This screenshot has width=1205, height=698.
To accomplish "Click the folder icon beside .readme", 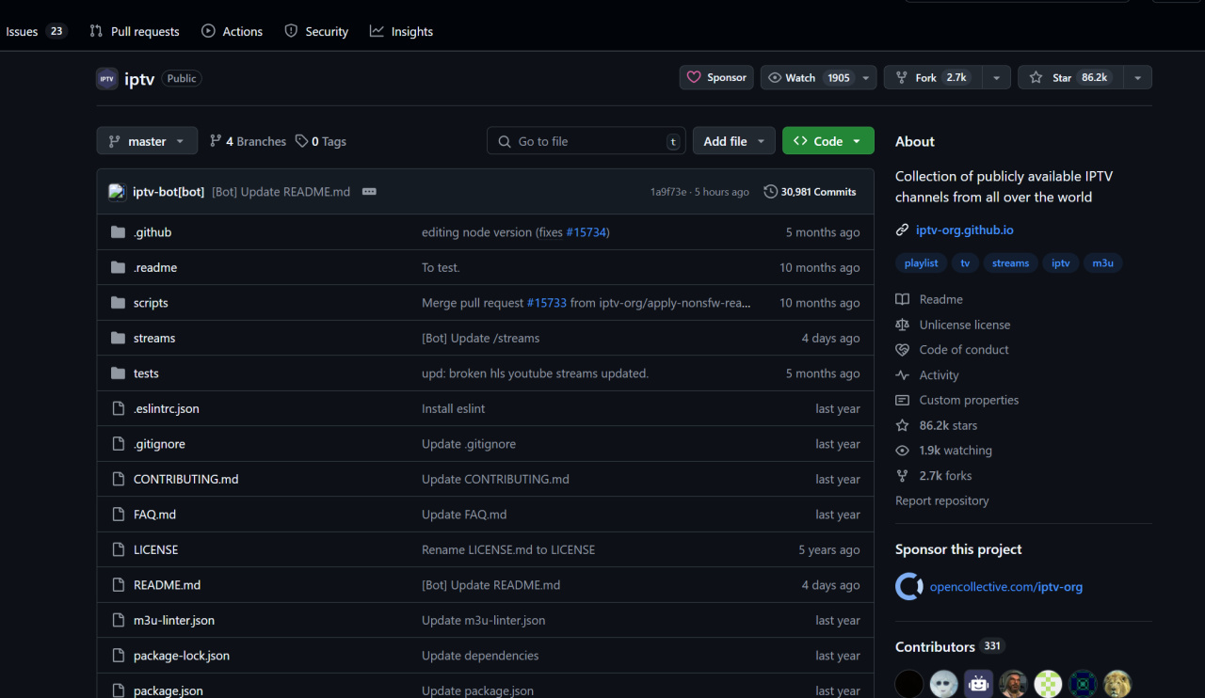I will click(x=118, y=268).
